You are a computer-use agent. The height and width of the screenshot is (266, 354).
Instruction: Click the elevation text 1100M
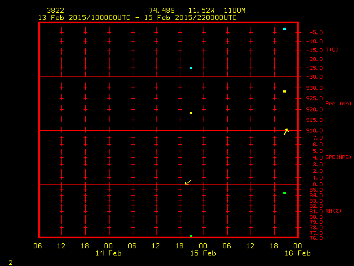coord(235,11)
